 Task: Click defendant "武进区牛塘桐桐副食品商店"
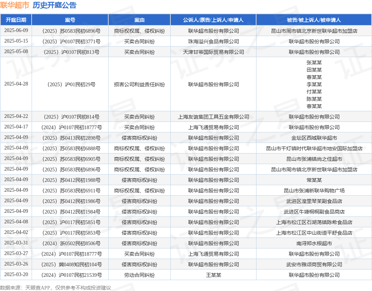[x=314, y=212]
